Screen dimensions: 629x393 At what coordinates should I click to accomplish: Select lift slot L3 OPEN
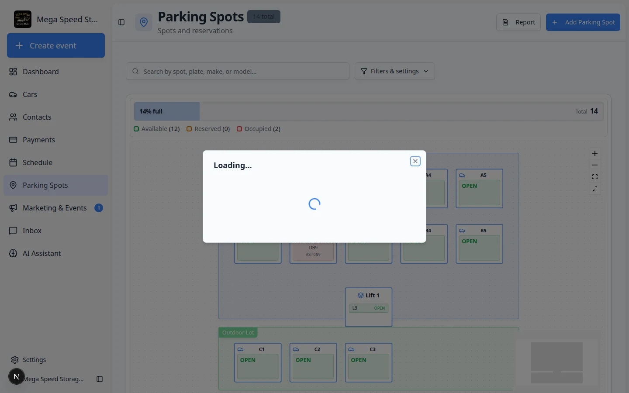[x=369, y=308]
